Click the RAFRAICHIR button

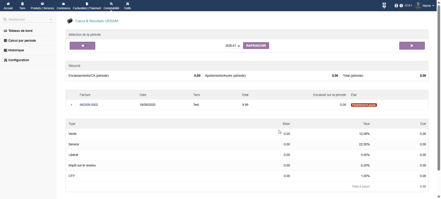[x=256, y=46]
